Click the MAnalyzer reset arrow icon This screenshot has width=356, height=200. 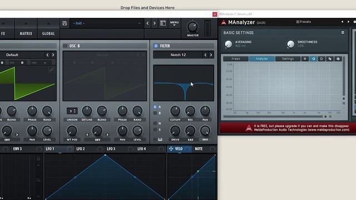click(322, 59)
